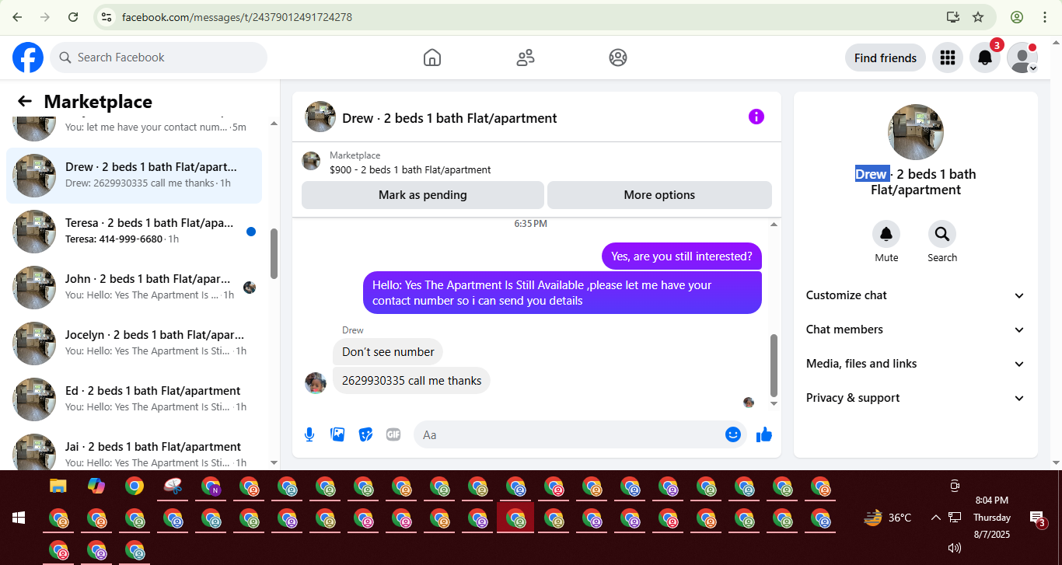Click the Mark as pending button
Screen dimensions: 1062x565
[423, 195]
